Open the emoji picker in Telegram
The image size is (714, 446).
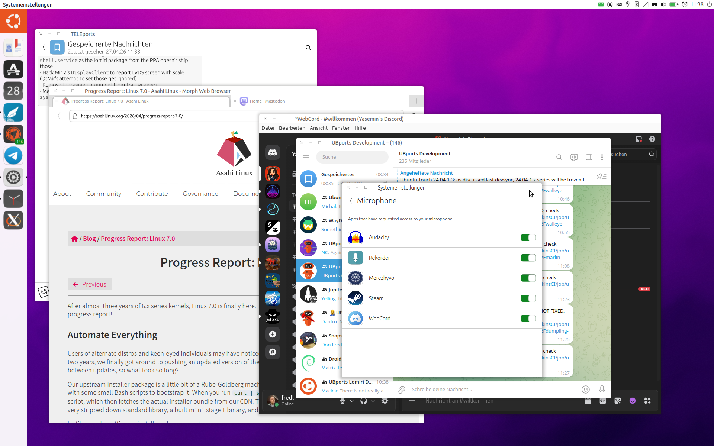[x=586, y=390]
